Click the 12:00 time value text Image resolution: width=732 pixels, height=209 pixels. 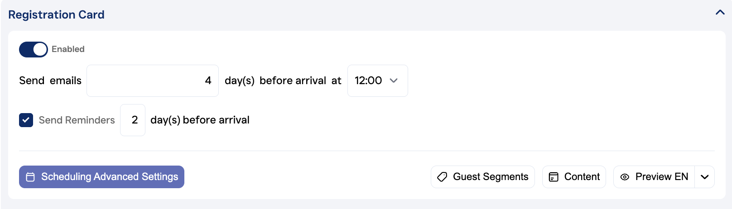(x=368, y=81)
